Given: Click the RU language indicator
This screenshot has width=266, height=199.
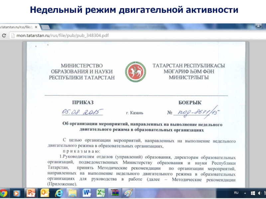Looking at the screenshot, I should 236,193.
